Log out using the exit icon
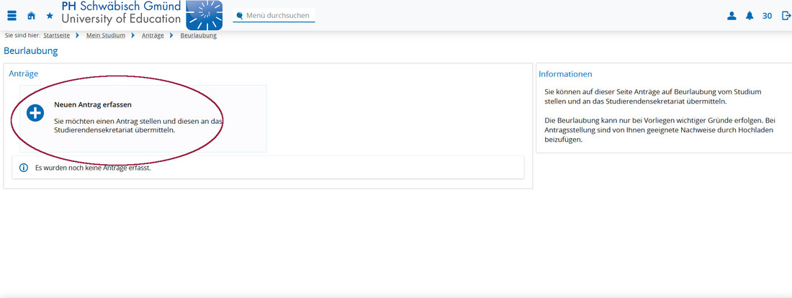 [786, 16]
